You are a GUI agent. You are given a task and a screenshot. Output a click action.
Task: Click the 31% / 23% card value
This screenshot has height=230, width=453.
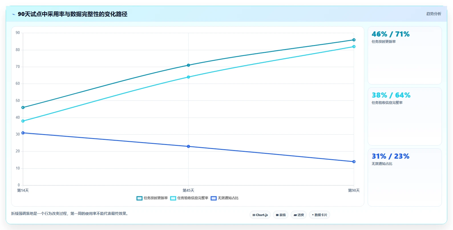[391, 156]
